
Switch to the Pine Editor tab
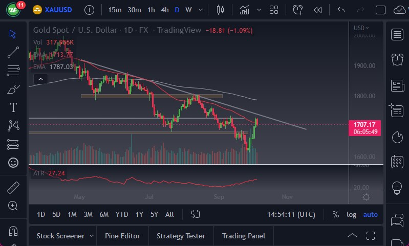[122, 236]
